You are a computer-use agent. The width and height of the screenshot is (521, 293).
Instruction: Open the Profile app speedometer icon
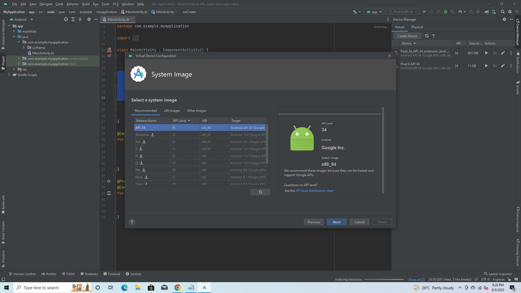tap(460, 12)
